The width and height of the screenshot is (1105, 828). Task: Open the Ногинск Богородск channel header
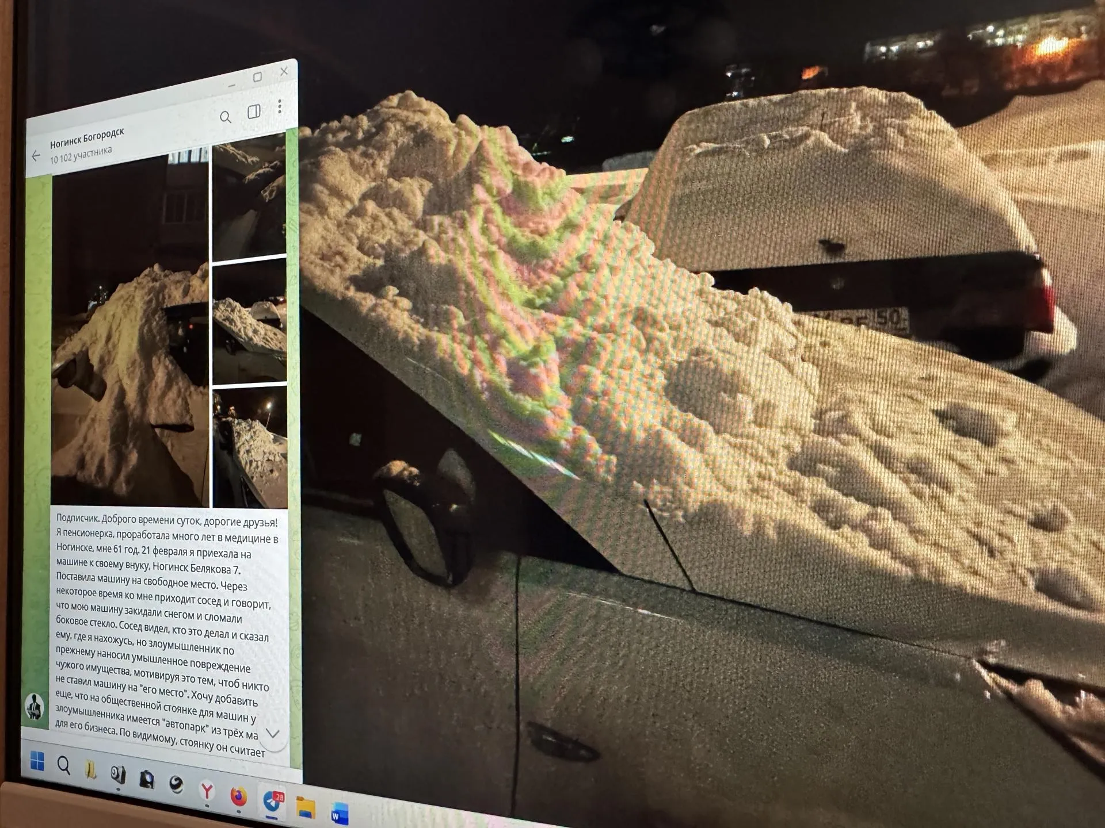tap(87, 137)
